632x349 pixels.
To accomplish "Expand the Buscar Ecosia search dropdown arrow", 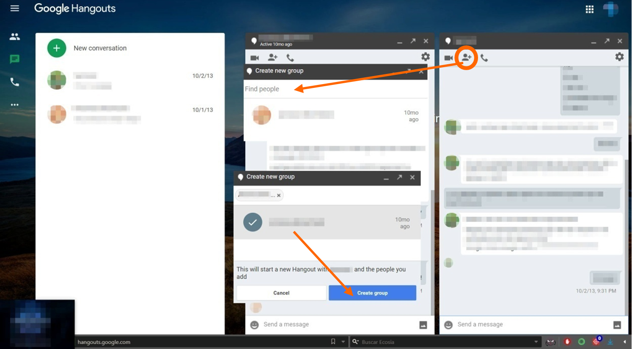I will [536, 342].
